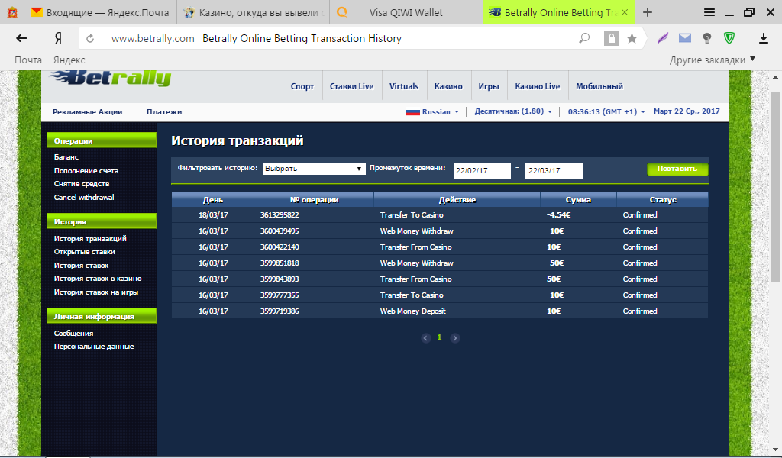
Task: Open the 'Казино' navigation menu item
Action: 448,86
